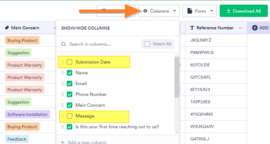Grab the drag handle beside Submission Date
The height and width of the screenshot is (144, 270).
pyautogui.click(x=62, y=62)
